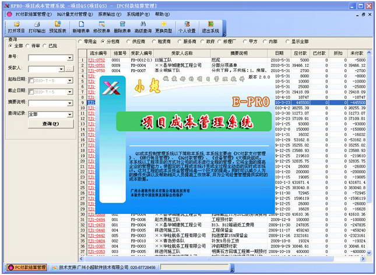Open the 起始日期 date picker dropdown
The width and height of the screenshot is (376, 275).
70,81
